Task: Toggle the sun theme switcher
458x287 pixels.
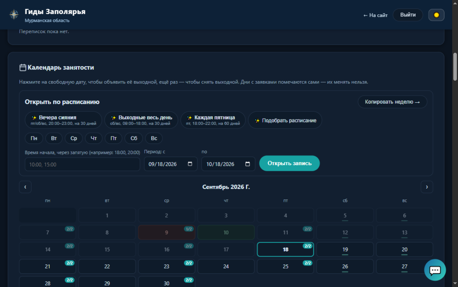Action: click(436, 15)
